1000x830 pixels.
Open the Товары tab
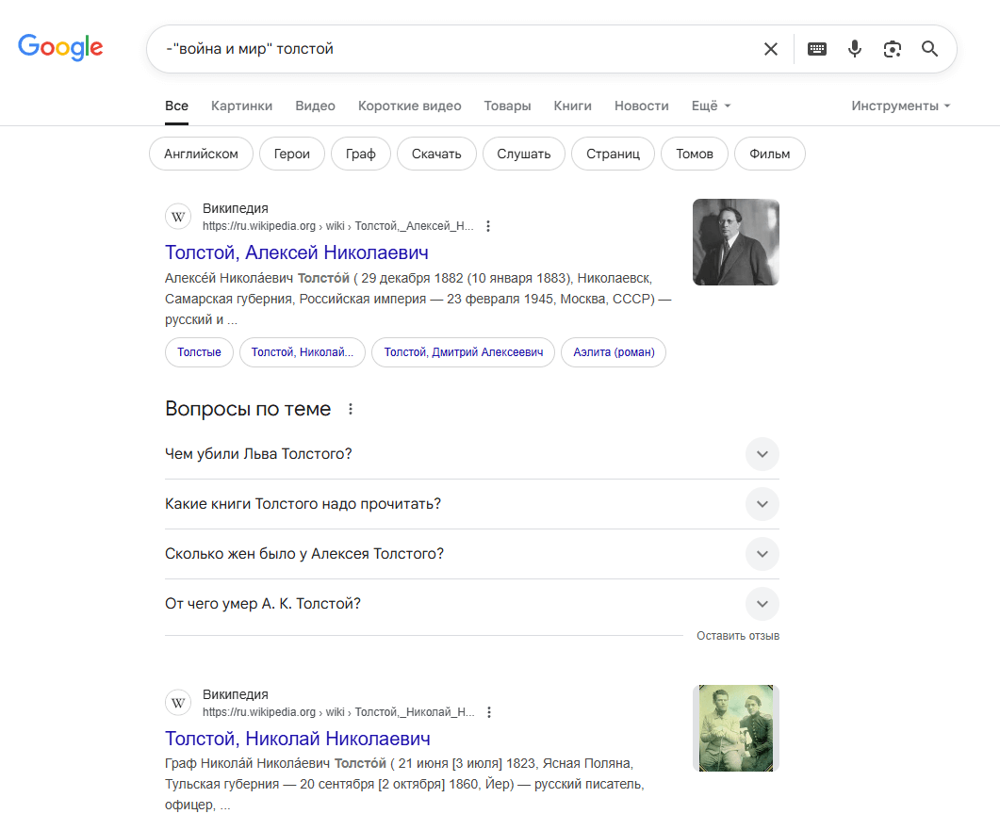click(507, 106)
